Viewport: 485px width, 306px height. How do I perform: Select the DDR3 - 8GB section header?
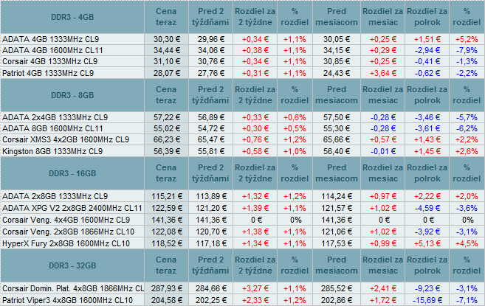[x=72, y=95]
